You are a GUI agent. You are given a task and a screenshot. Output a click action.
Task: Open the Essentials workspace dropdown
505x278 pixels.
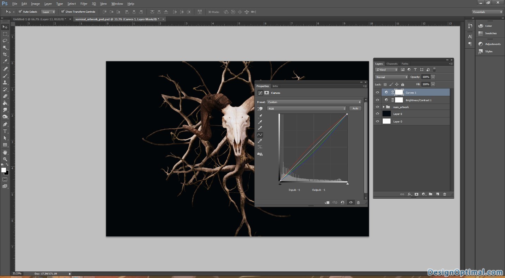point(487,12)
